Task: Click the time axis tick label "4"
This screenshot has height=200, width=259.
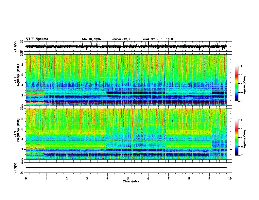Action: [x=108, y=178]
